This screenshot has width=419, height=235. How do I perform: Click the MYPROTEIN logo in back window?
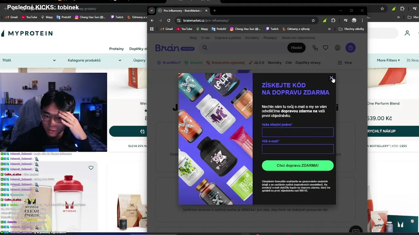27,33
